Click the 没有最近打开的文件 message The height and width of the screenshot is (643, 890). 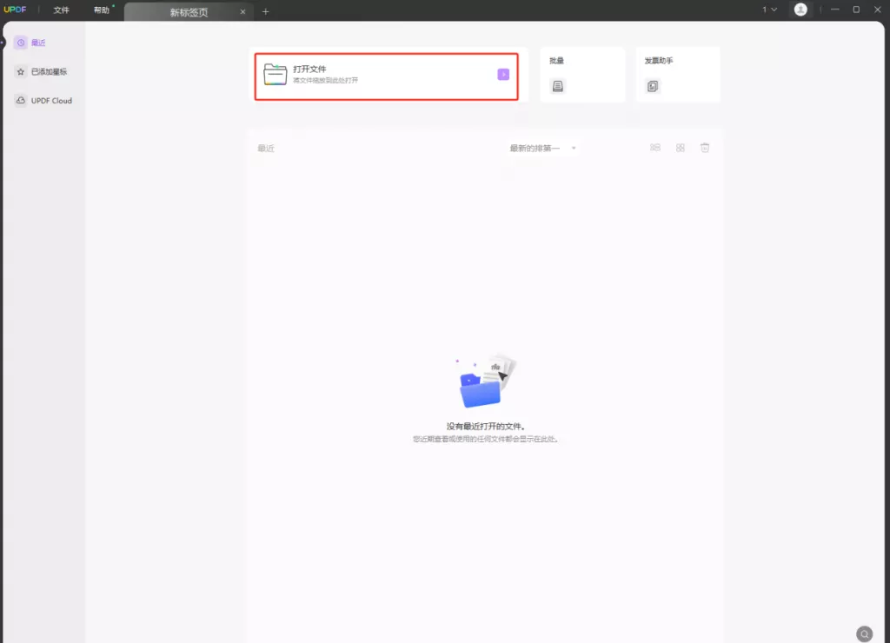point(485,427)
